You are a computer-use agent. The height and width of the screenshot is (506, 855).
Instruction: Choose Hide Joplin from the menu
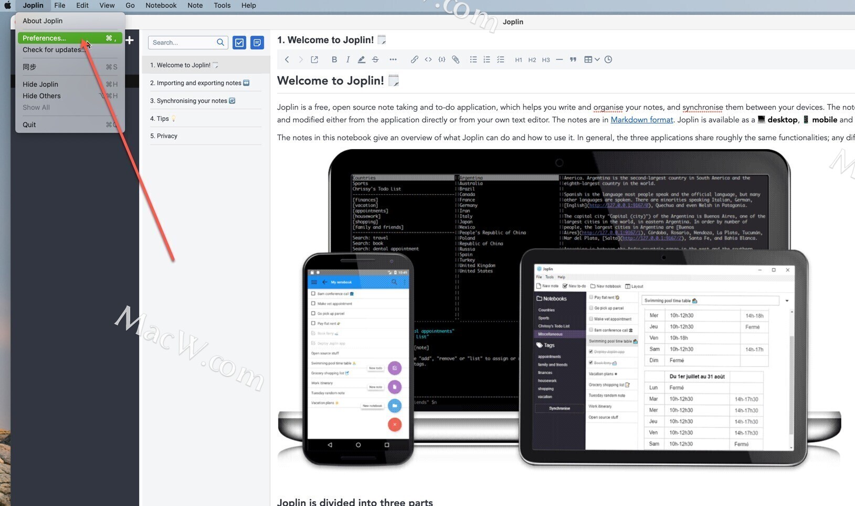click(x=70, y=85)
